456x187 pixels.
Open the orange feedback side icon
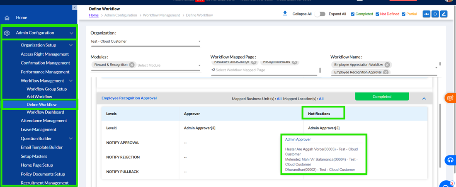point(450,98)
